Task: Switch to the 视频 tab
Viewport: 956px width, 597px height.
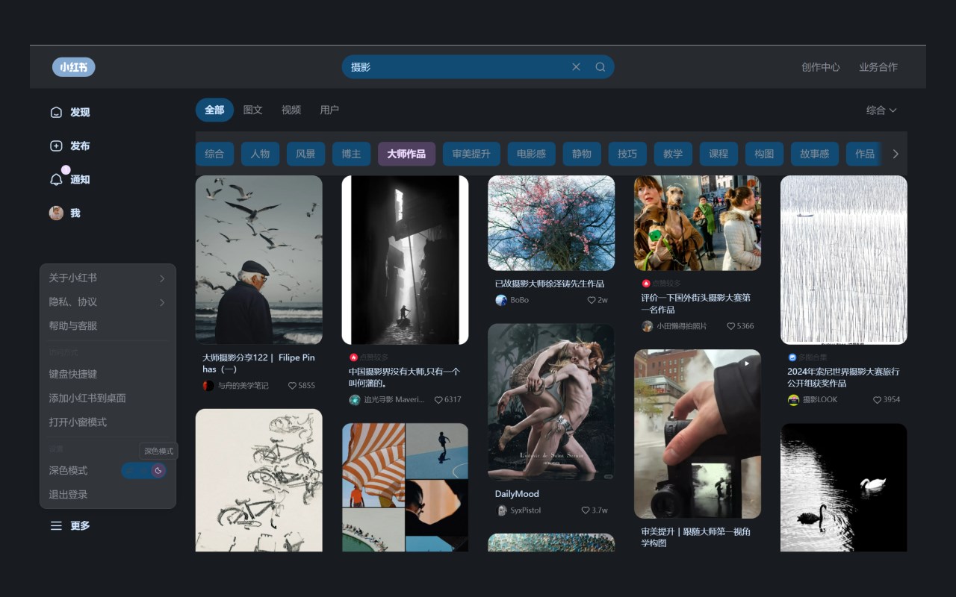Action: (291, 110)
